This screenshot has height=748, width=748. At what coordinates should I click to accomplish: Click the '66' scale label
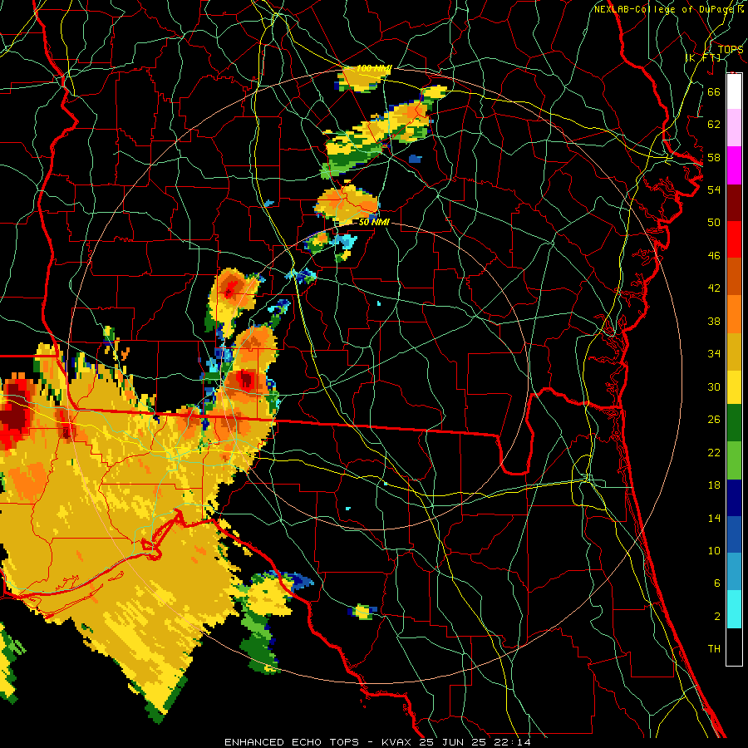(x=714, y=91)
